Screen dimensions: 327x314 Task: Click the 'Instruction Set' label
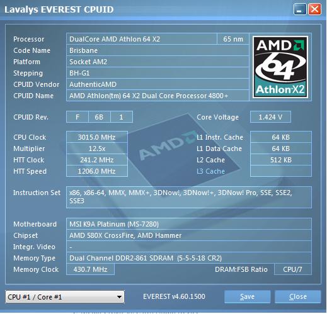(37, 193)
